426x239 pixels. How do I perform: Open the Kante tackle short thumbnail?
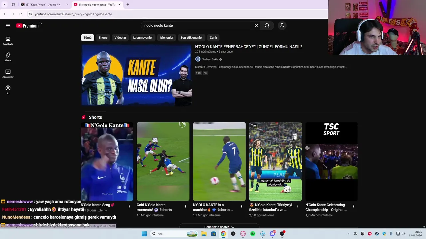163,162
